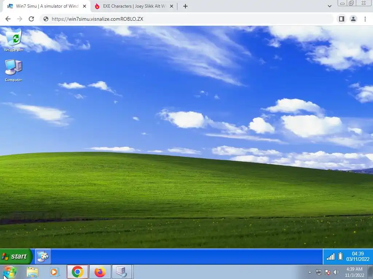The image size is (373, 279).
Task: Open the Paint icon on XP taskbar
Action: coord(43,256)
